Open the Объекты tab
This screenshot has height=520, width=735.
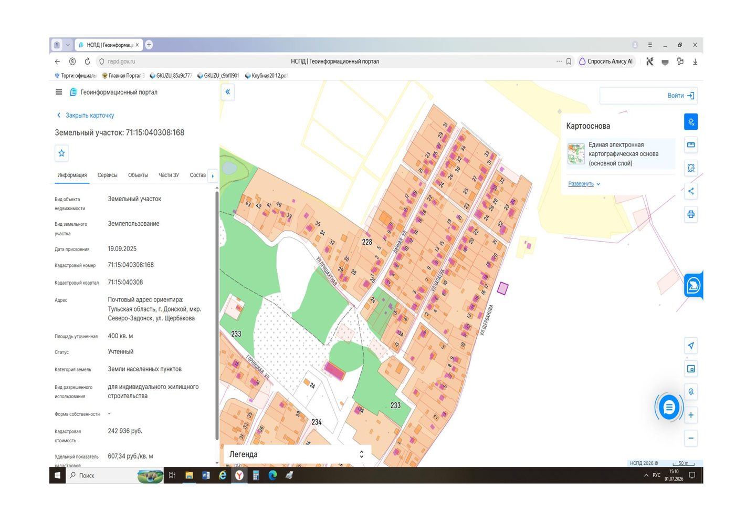tap(138, 175)
